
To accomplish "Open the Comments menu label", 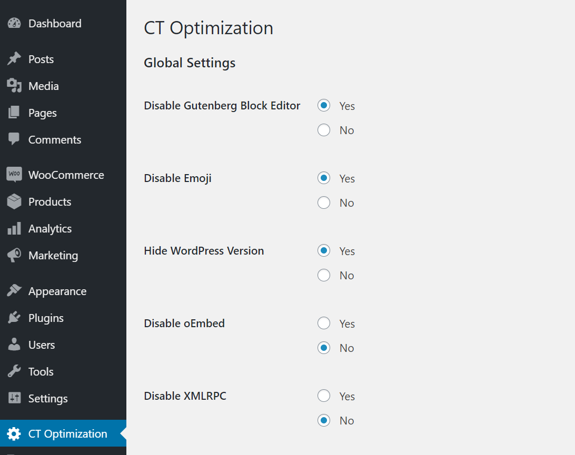I will [x=55, y=139].
